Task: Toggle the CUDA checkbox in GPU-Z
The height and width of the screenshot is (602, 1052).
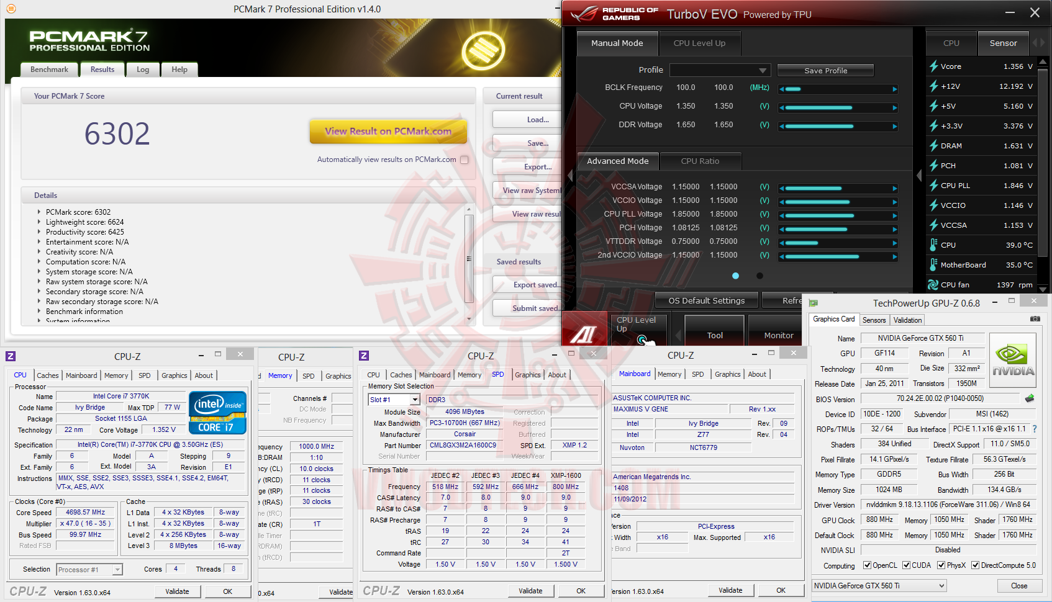Action: coord(907,565)
